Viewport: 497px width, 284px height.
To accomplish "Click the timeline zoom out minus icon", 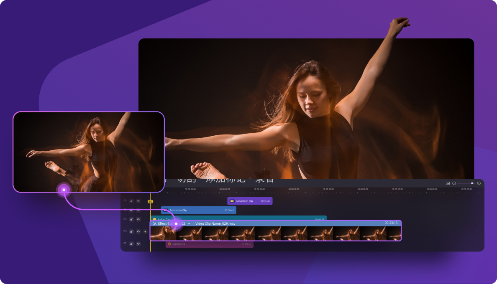I will pos(454,183).
